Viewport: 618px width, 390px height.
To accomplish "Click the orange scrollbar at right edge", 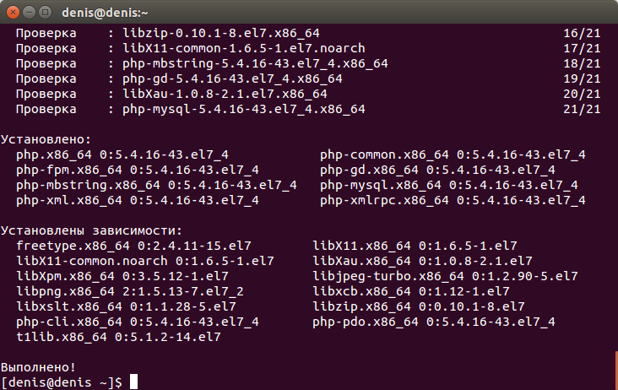I will pos(616,371).
